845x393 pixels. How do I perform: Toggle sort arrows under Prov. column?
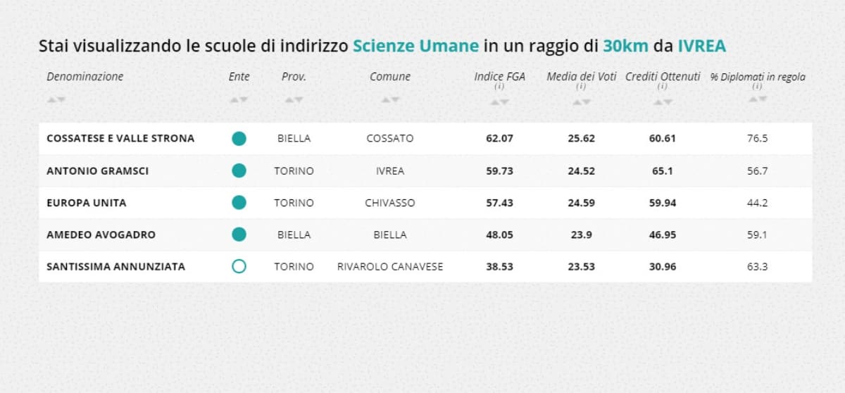[294, 100]
